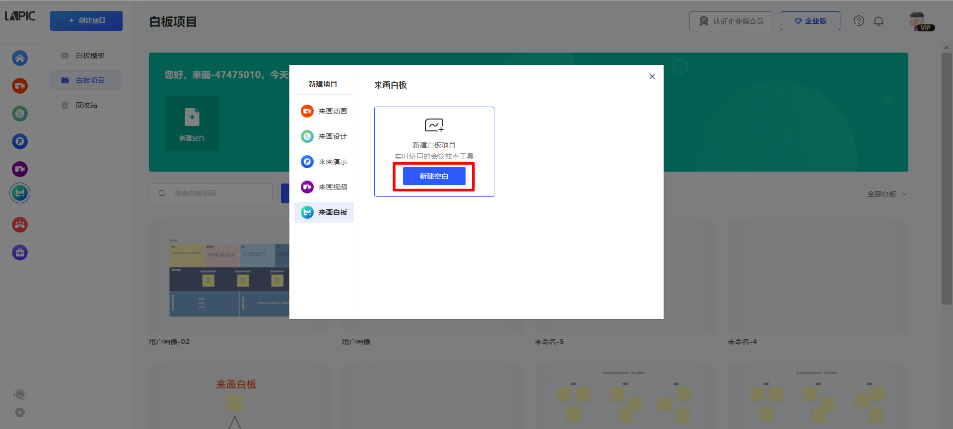Click the new whiteboard icon in card
953x429 pixels.
click(x=434, y=125)
